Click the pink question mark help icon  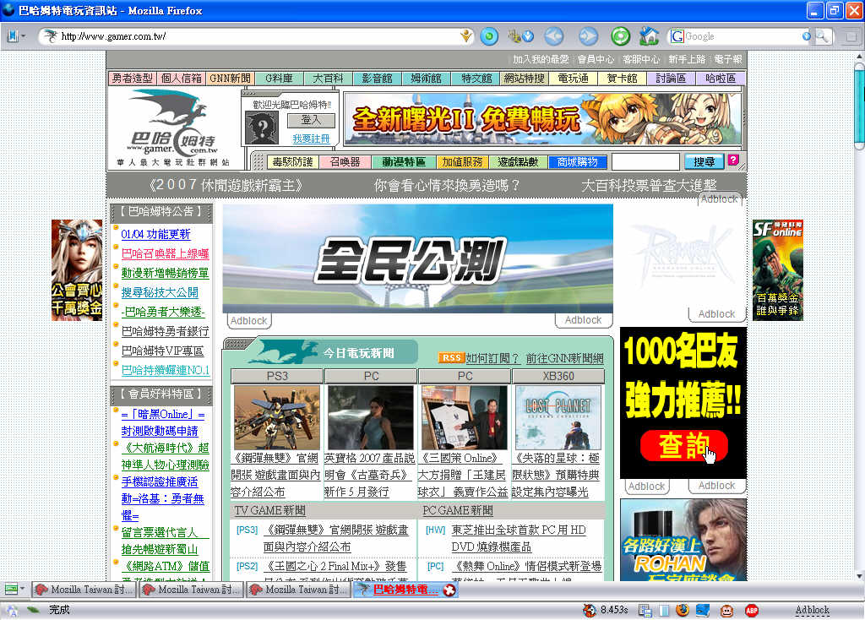click(732, 160)
